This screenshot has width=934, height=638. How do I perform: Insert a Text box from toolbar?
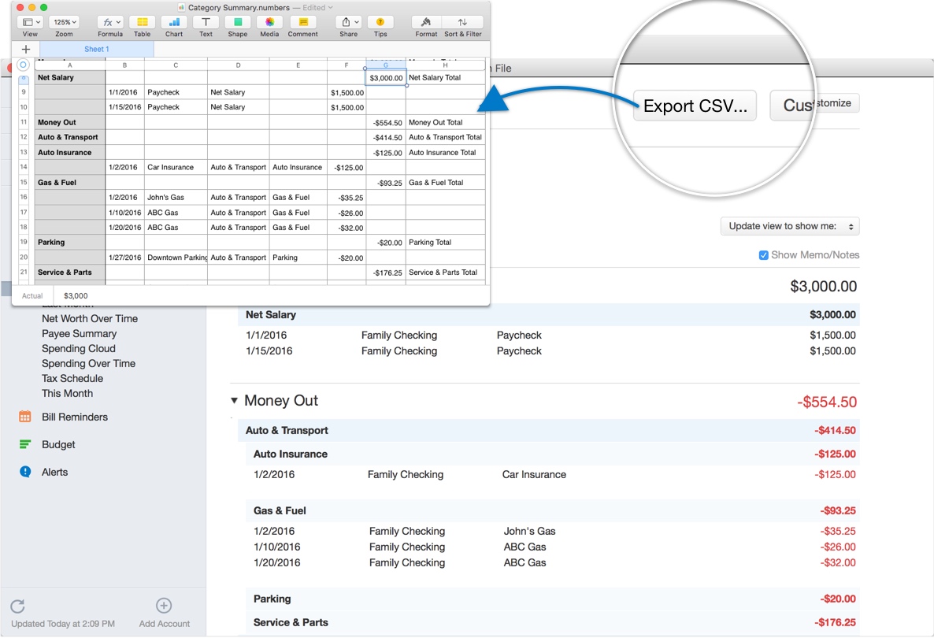tap(206, 22)
